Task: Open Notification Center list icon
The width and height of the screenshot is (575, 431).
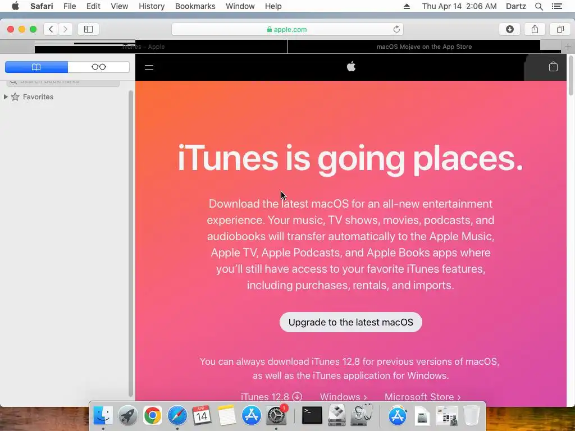Action: tap(556, 6)
